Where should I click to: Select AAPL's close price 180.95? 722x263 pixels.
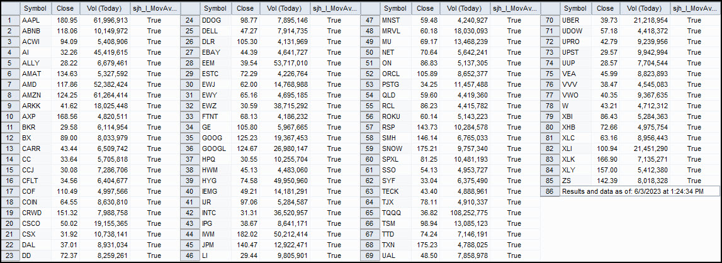[x=65, y=20]
